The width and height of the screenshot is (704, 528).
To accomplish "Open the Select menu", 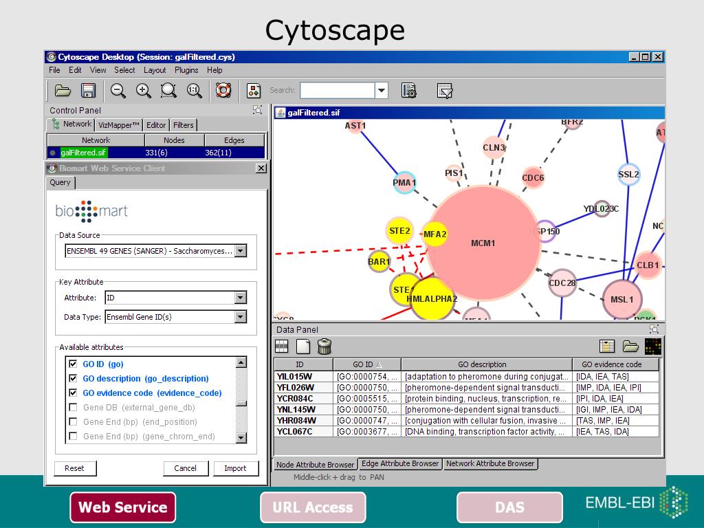I will (124, 70).
